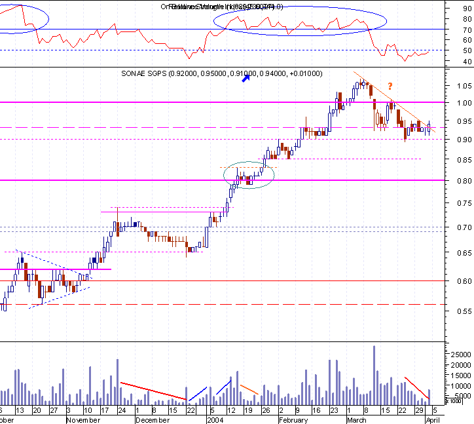Select the 1.05 price axis label

click(x=464, y=86)
